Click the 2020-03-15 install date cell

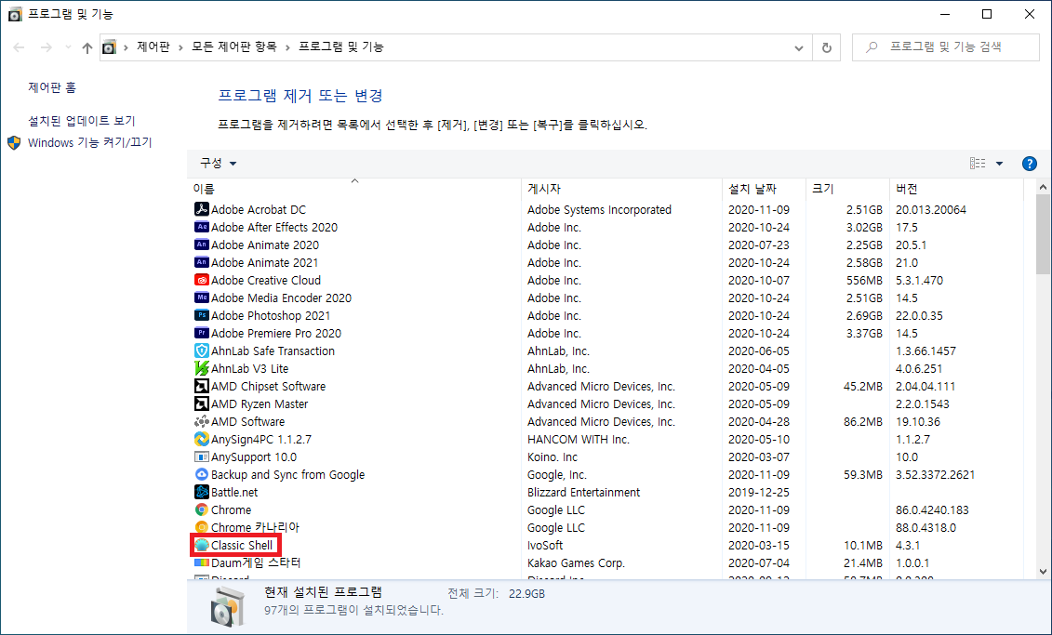[x=759, y=545]
